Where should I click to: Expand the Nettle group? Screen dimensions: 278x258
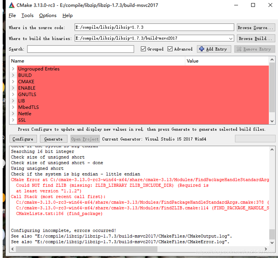(x=13, y=113)
